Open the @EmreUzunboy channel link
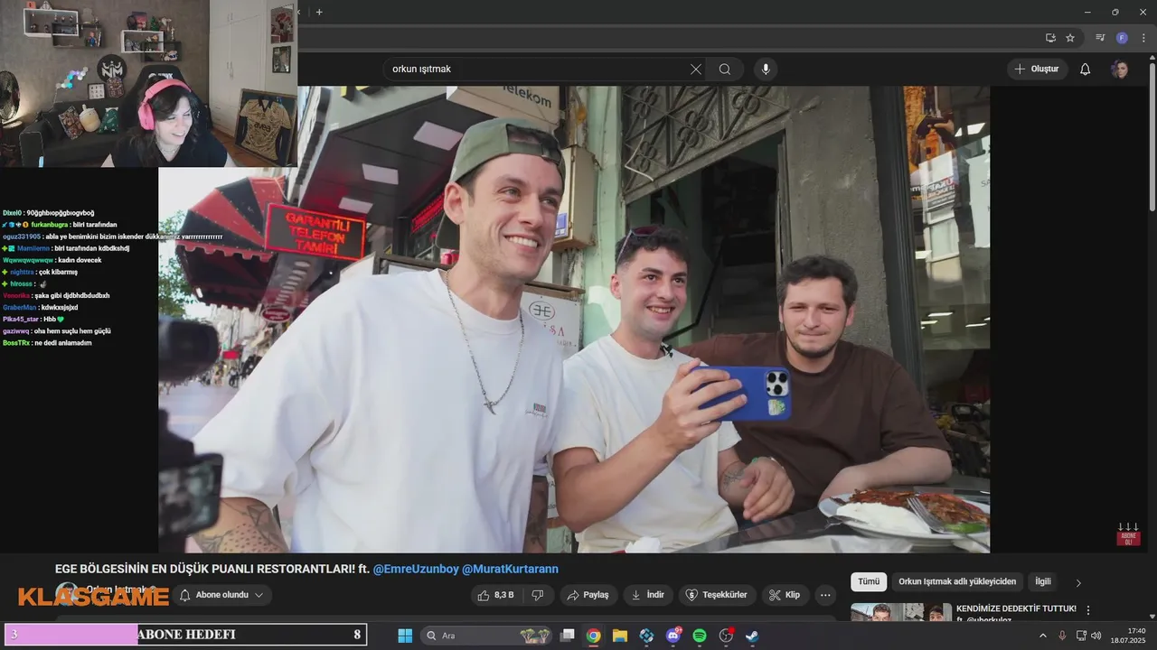Image resolution: width=1157 pixels, height=650 pixels. coord(416,569)
